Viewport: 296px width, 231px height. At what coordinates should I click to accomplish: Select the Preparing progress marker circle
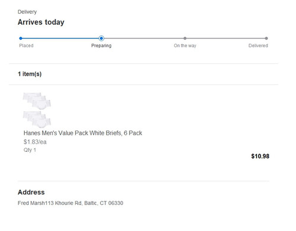(101, 38)
